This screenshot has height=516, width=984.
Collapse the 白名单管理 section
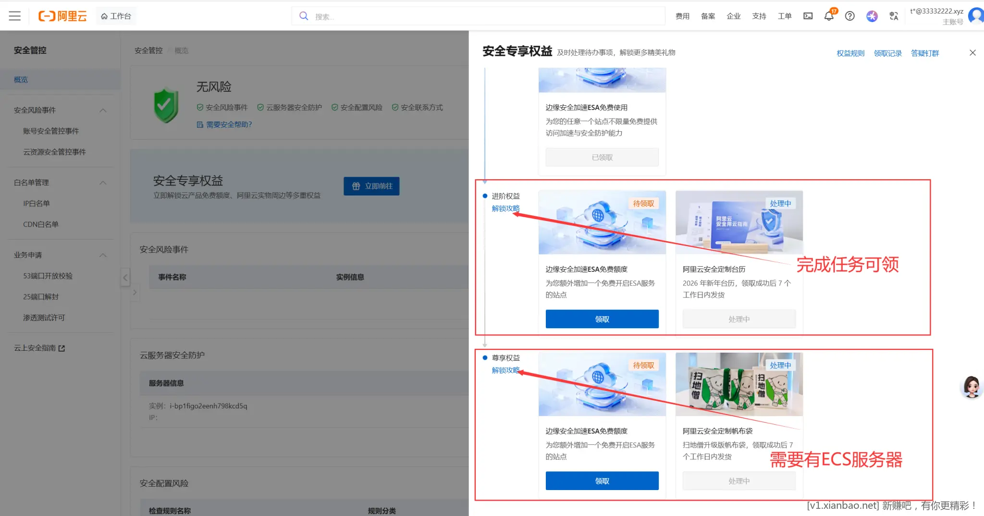pyautogui.click(x=103, y=183)
